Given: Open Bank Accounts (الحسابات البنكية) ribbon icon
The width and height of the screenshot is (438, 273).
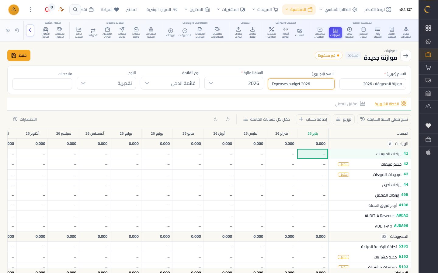Looking at the screenshot, I should point(151,32).
